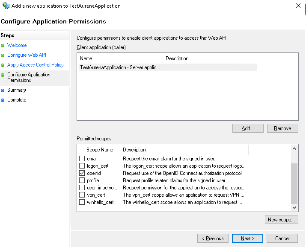Viewport: 306px width, 247px height.
Task: Select TestAurenaApplication row in client list
Action: click(x=120, y=67)
